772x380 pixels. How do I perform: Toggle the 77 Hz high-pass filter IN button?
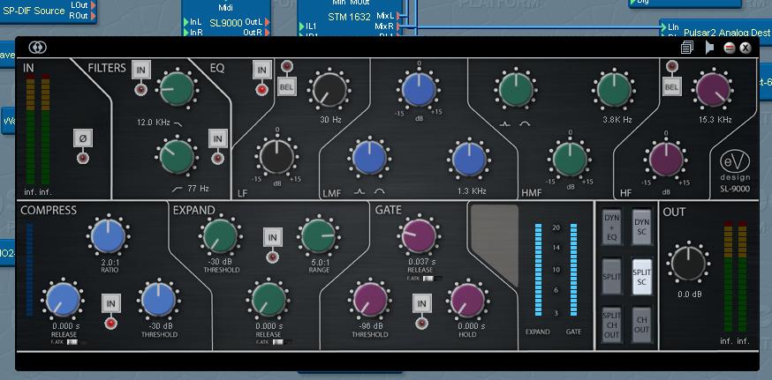(x=217, y=138)
